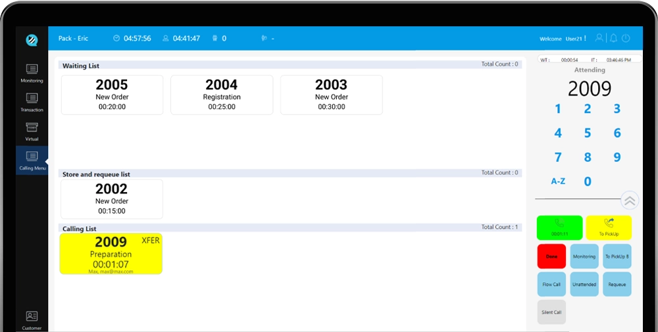Image resolution: width=658 pixels, height=332 pixels.
Task: Open the Virtual ticket sidebar icon
Action: [x=32, y=131]
